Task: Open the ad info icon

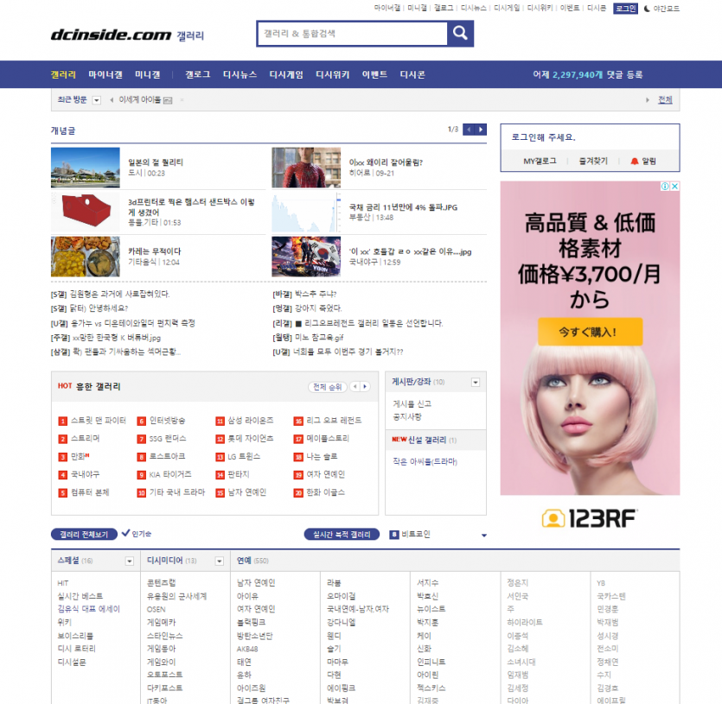Action: point(665,187)
